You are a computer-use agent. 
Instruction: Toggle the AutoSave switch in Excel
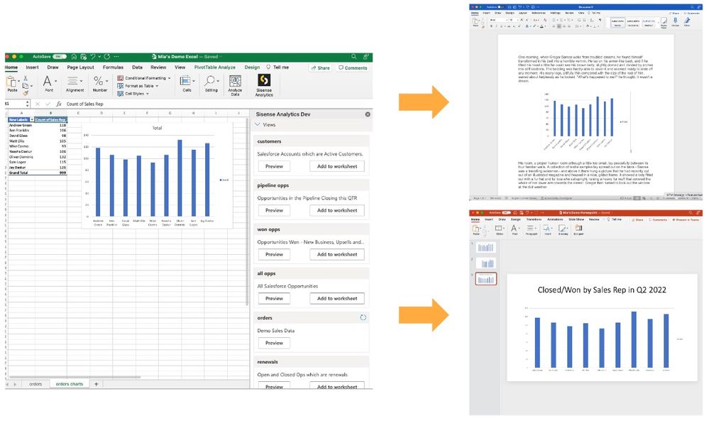click(60, 57)
